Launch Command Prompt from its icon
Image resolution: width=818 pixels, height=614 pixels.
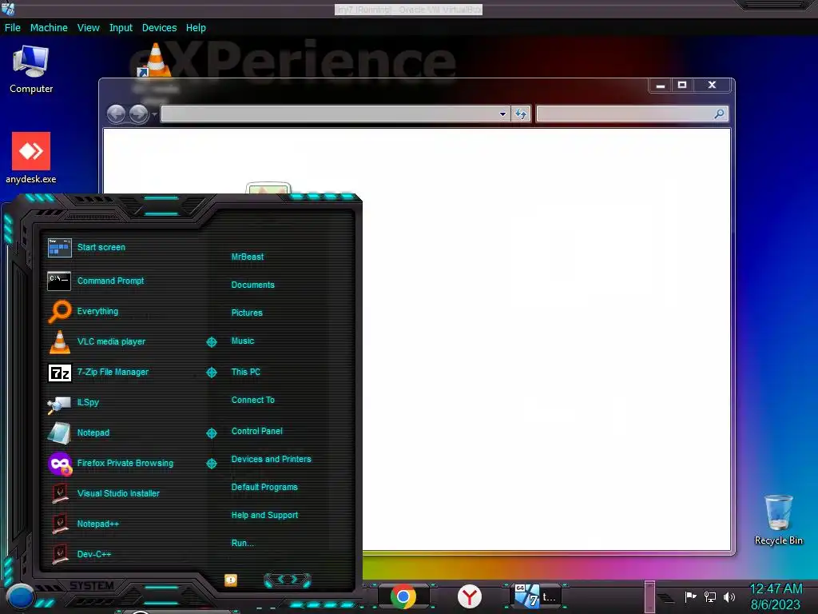(59, 281)
